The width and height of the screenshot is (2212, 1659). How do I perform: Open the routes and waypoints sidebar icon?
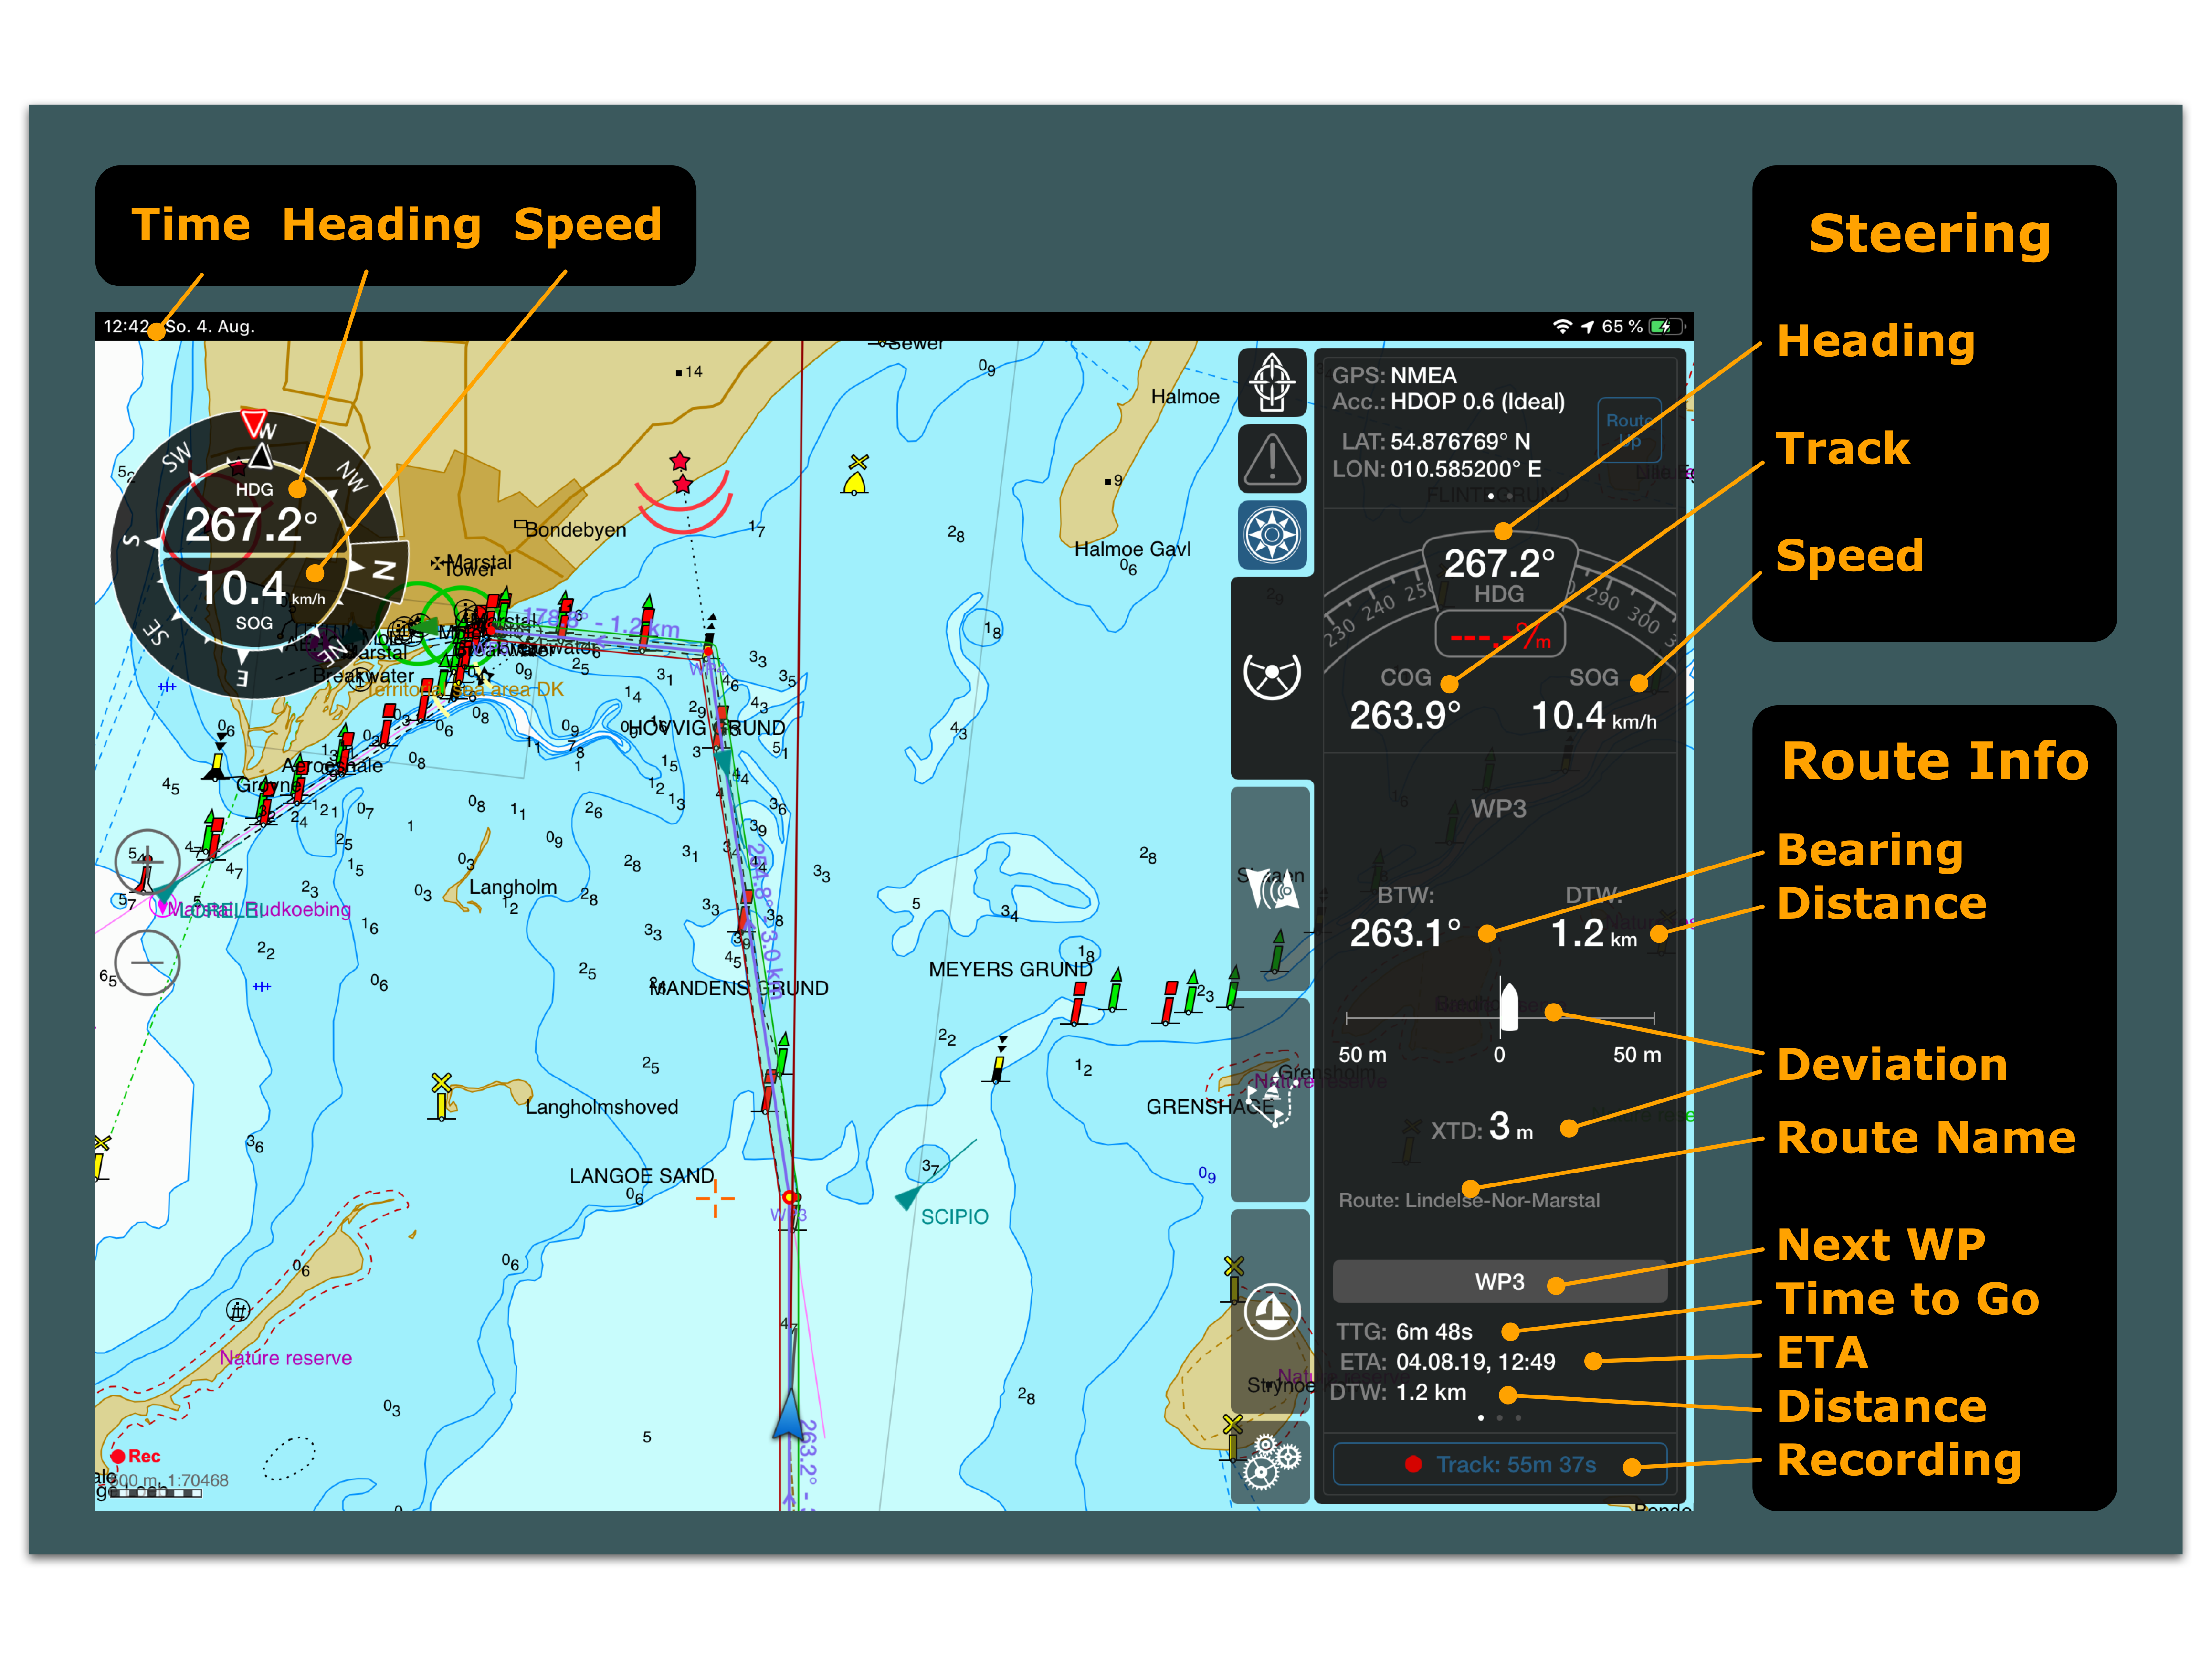pos(1271,1100)
